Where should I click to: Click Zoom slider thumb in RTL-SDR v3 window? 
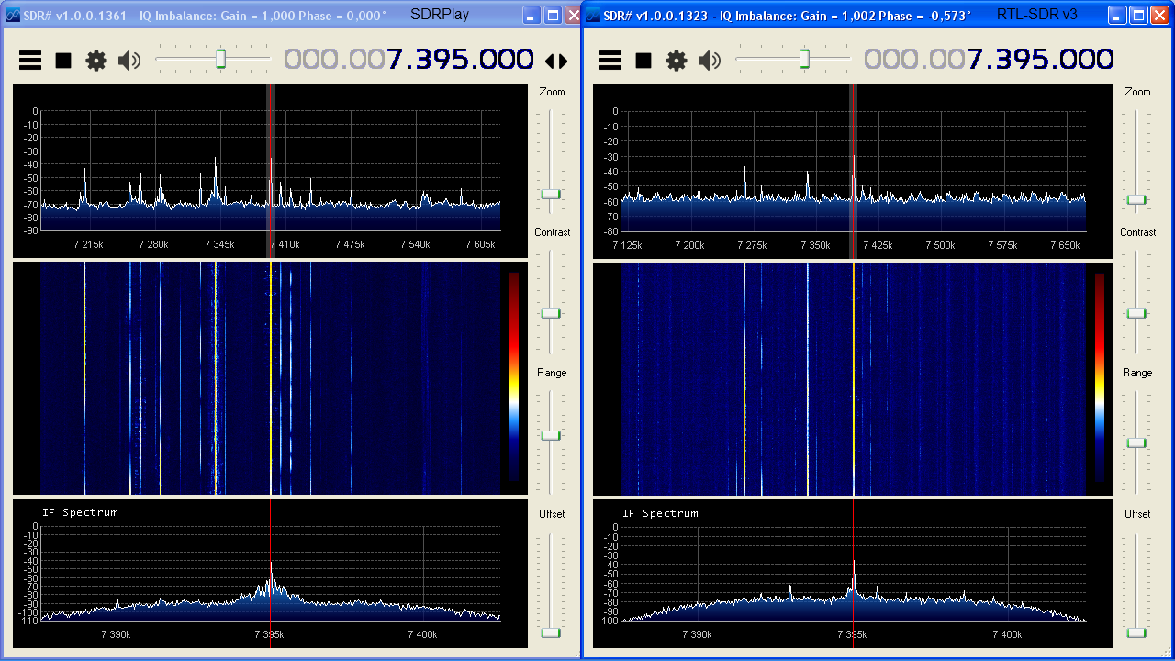tap(1136, 199)
